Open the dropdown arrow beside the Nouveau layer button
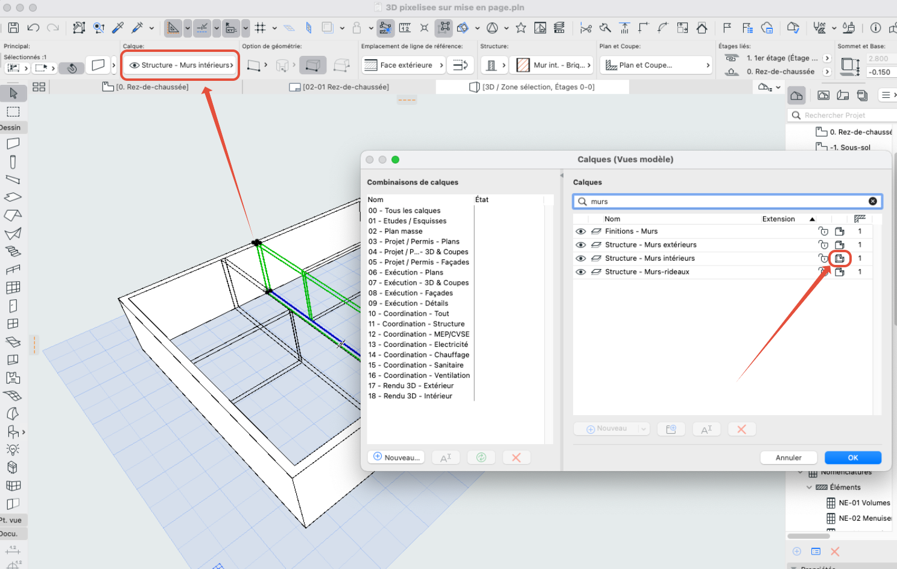897x569 pixels. (x=644, y=429)
